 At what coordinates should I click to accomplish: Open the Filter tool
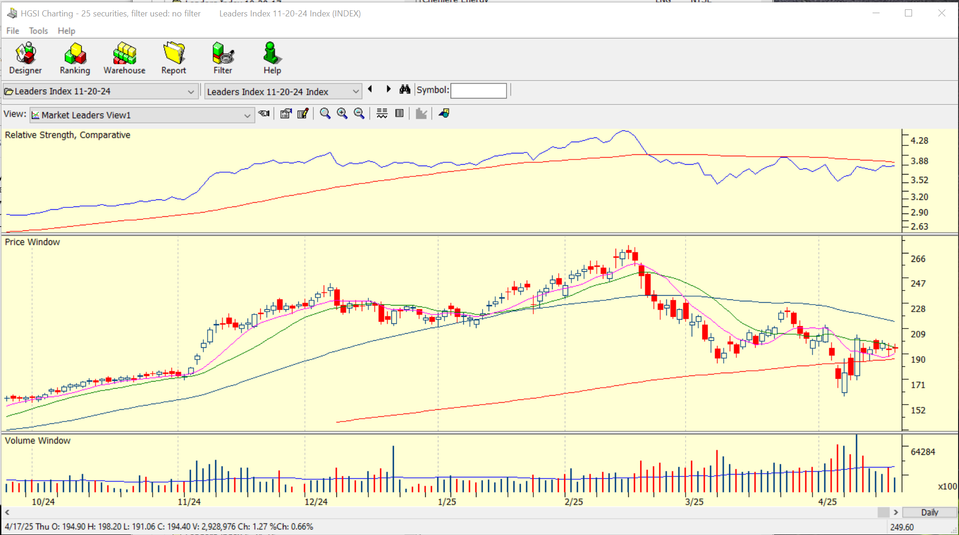tap(223, 58)
